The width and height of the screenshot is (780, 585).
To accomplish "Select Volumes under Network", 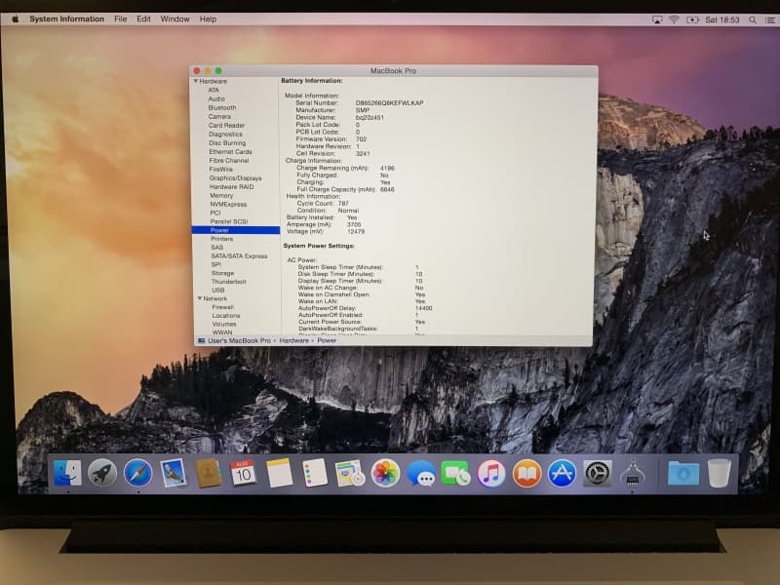I will point(224,324).
